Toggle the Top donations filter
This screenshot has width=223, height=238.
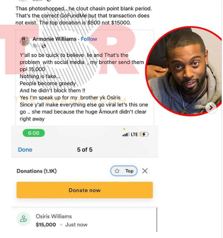point(124,171)
